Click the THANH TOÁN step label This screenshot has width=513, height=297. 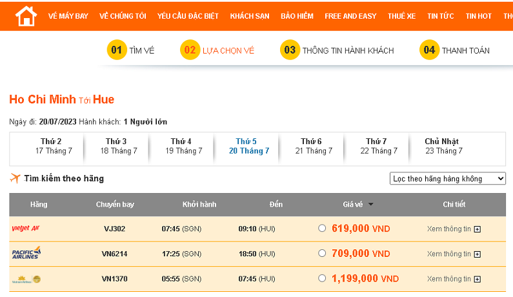[x=465, y=50]
